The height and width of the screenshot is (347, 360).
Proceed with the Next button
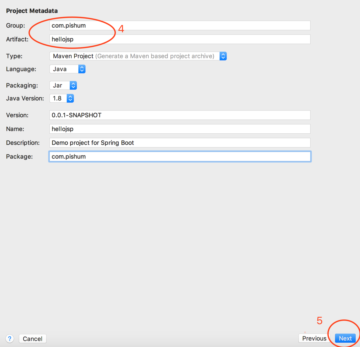coord(345,338)
